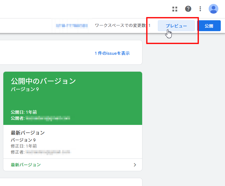Click the blurred container ID in header

(72, 26)
